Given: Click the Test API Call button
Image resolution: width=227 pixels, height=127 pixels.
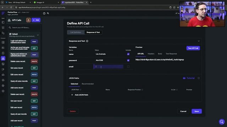Looking at the screenshot, I should pos(193,48).
